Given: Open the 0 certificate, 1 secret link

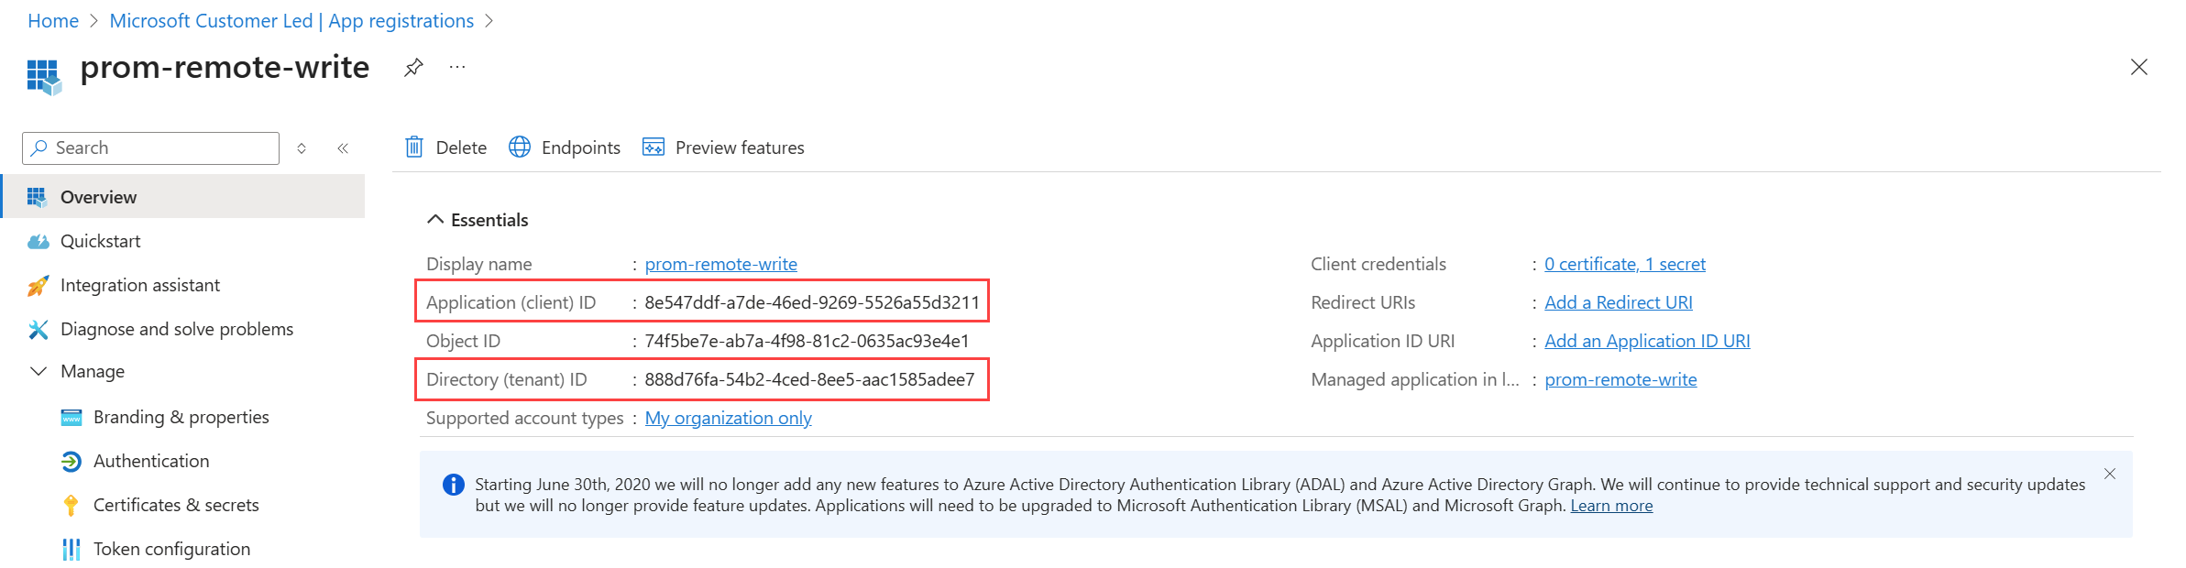Looking at the screenshot, I should coord(1624,264).
